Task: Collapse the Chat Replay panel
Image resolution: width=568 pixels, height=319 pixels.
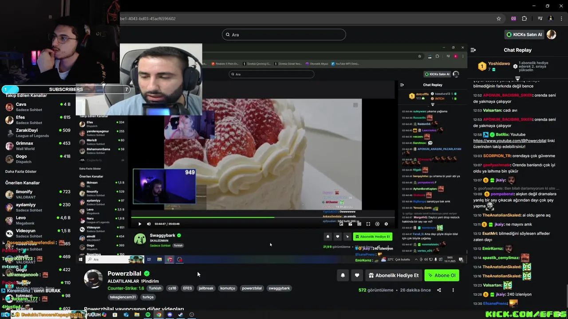Action: (x=473, y=50)
